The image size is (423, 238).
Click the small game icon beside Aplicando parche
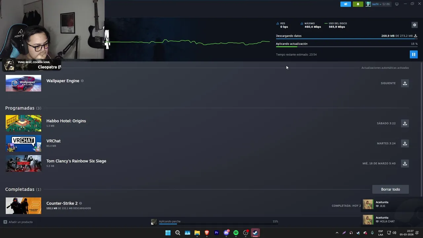[x=154, y=222]
